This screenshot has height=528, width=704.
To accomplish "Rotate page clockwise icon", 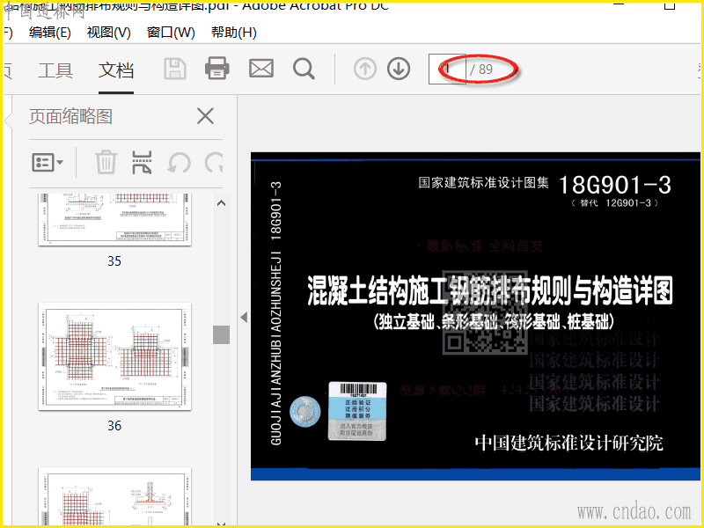I will [x=214, y=163].
